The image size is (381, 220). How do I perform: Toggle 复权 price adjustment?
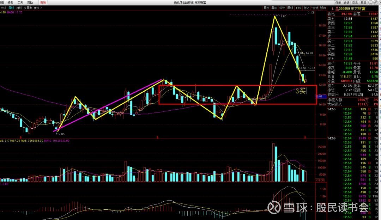(x=266, y=8)
